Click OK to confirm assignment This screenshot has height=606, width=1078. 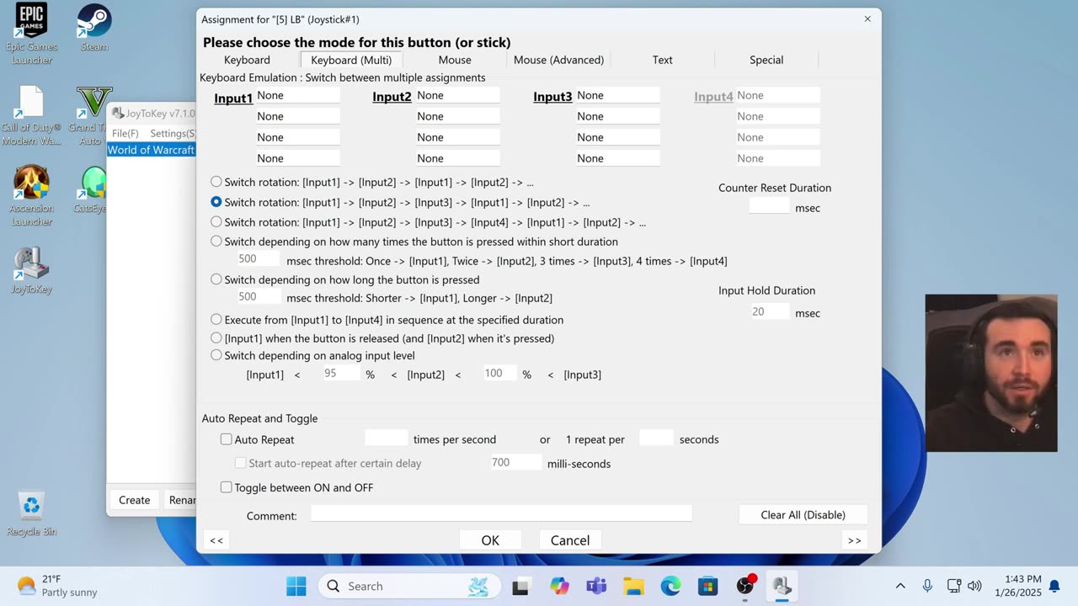[x=490, y=540]
